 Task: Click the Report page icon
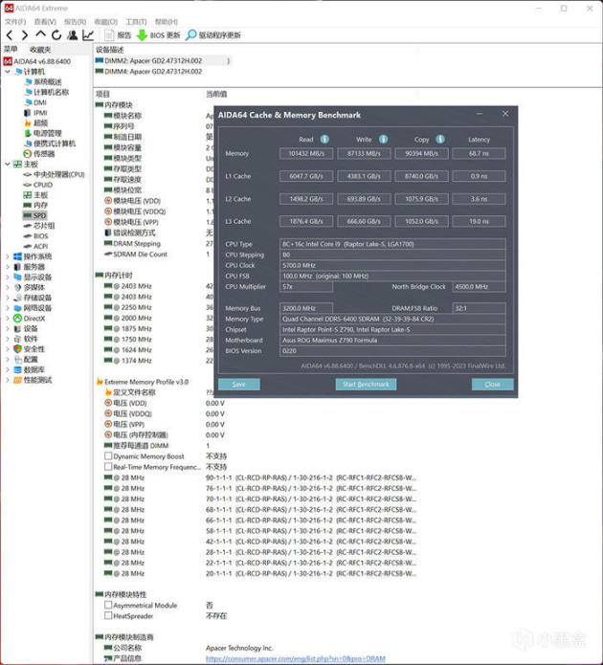tap(109, 35)
